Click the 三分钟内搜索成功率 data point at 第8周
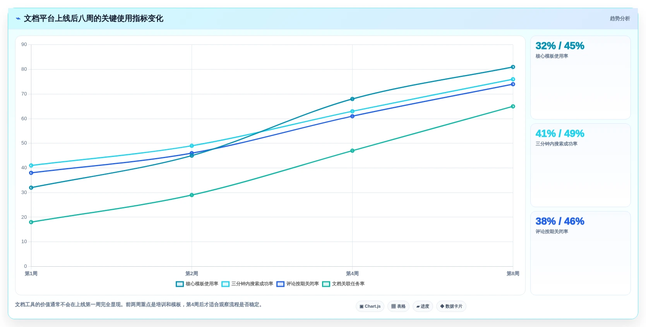Screen dimensions: 646x327 [513, 79]
